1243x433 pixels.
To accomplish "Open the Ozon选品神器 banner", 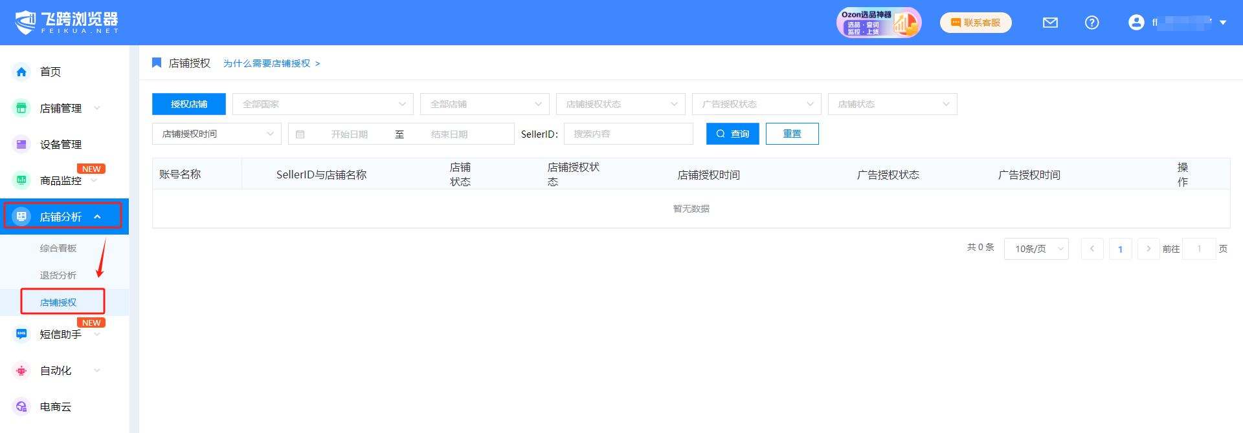I will 879,23.
